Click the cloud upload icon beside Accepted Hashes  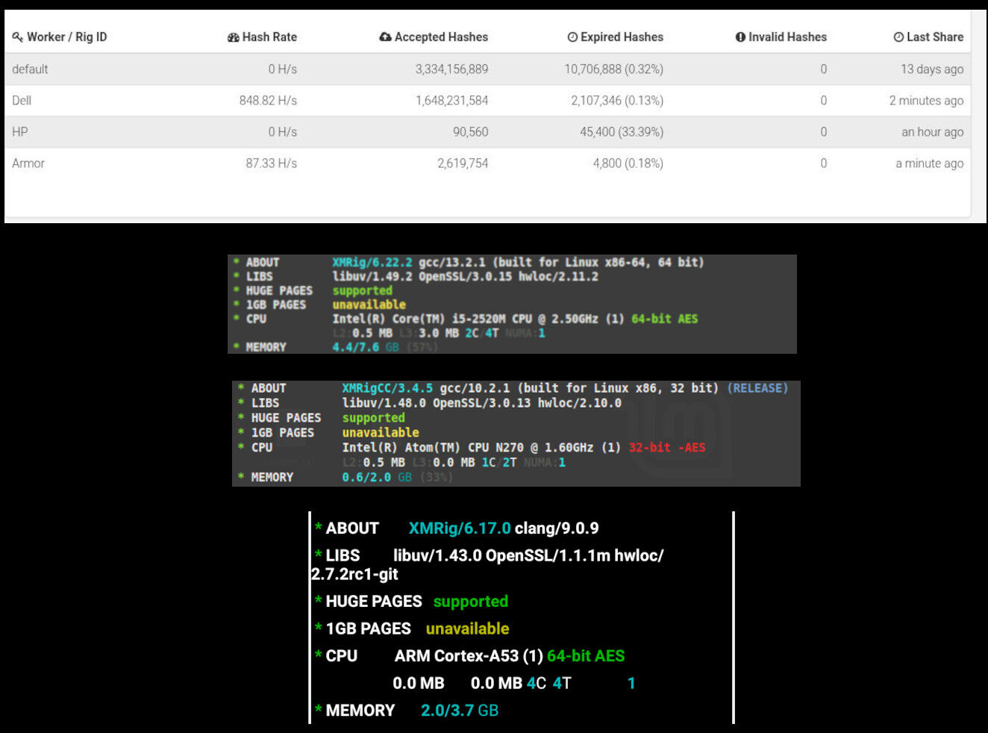click(386, 37)
